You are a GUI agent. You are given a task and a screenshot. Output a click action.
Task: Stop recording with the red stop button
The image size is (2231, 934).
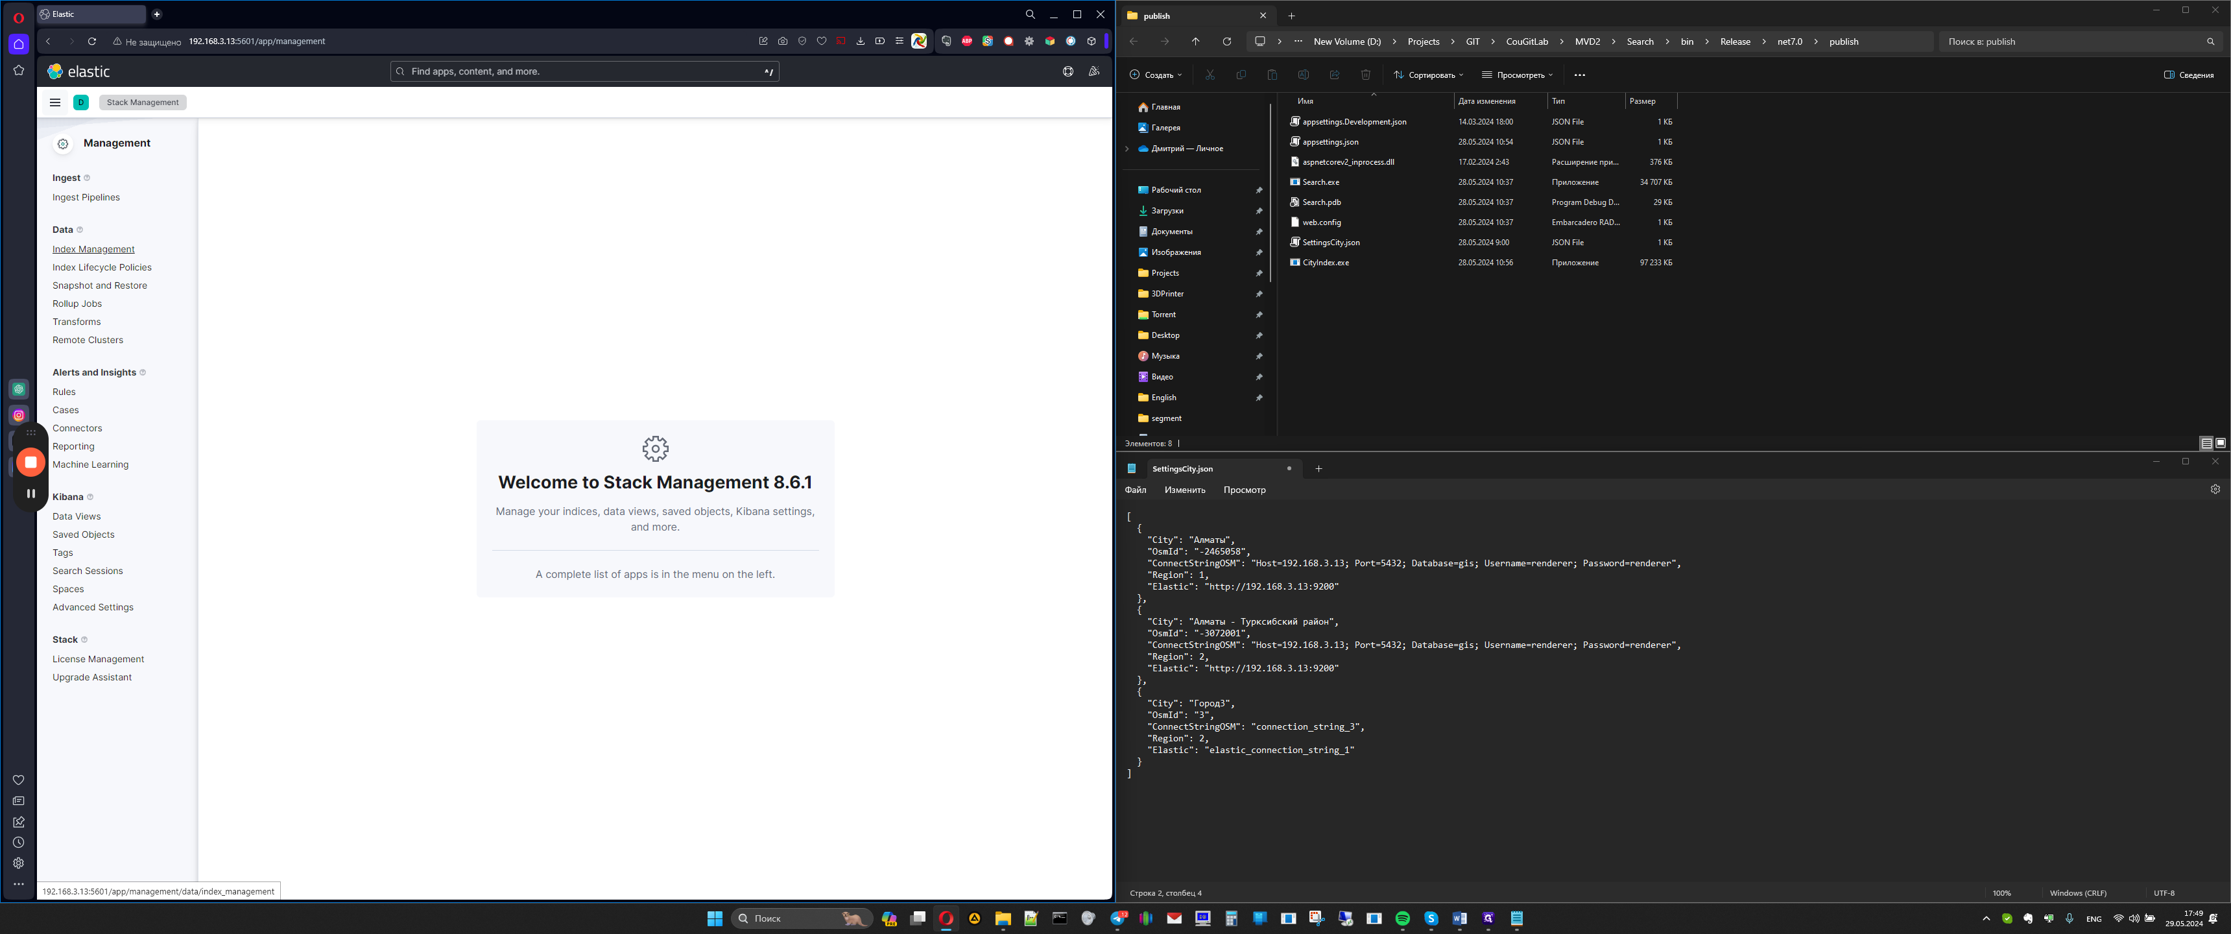[30, 462]
